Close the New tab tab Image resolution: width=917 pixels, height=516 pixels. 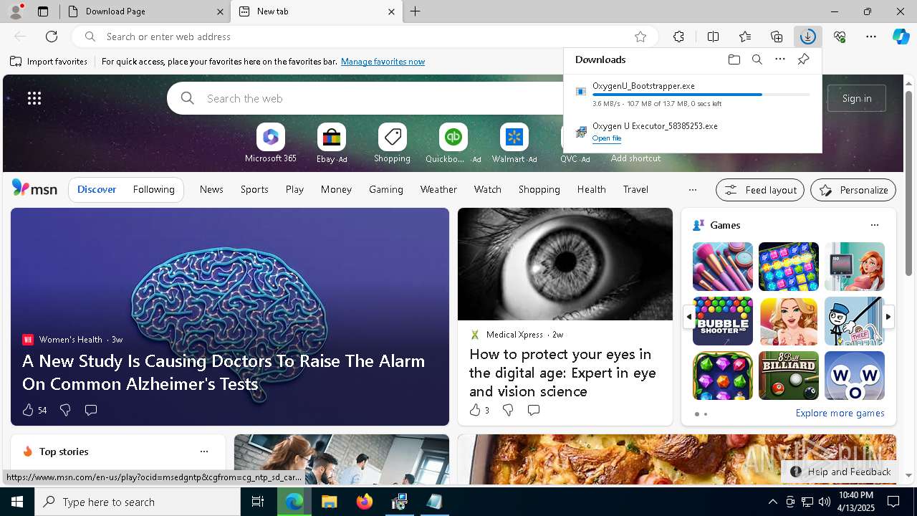[391, 11]
